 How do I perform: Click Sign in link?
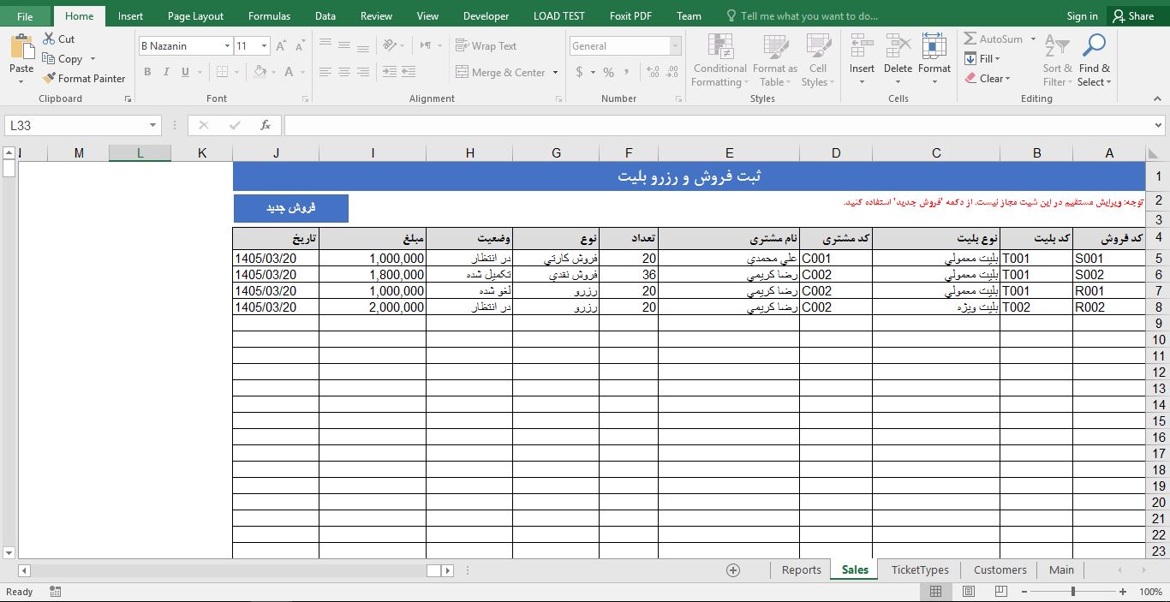(1082, 15)
